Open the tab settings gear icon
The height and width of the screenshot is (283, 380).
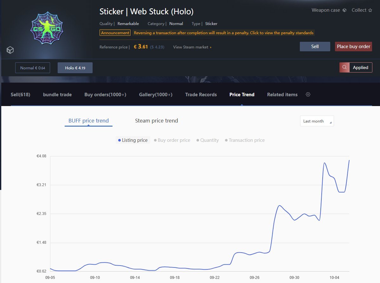(x=308, y=94)
